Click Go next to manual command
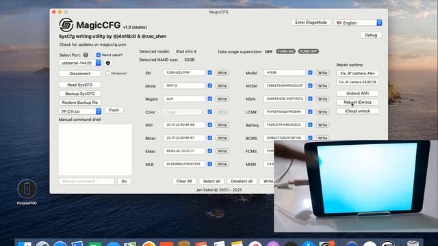The height and width of the screenshot is (246, 438). [x=124, y=181]
